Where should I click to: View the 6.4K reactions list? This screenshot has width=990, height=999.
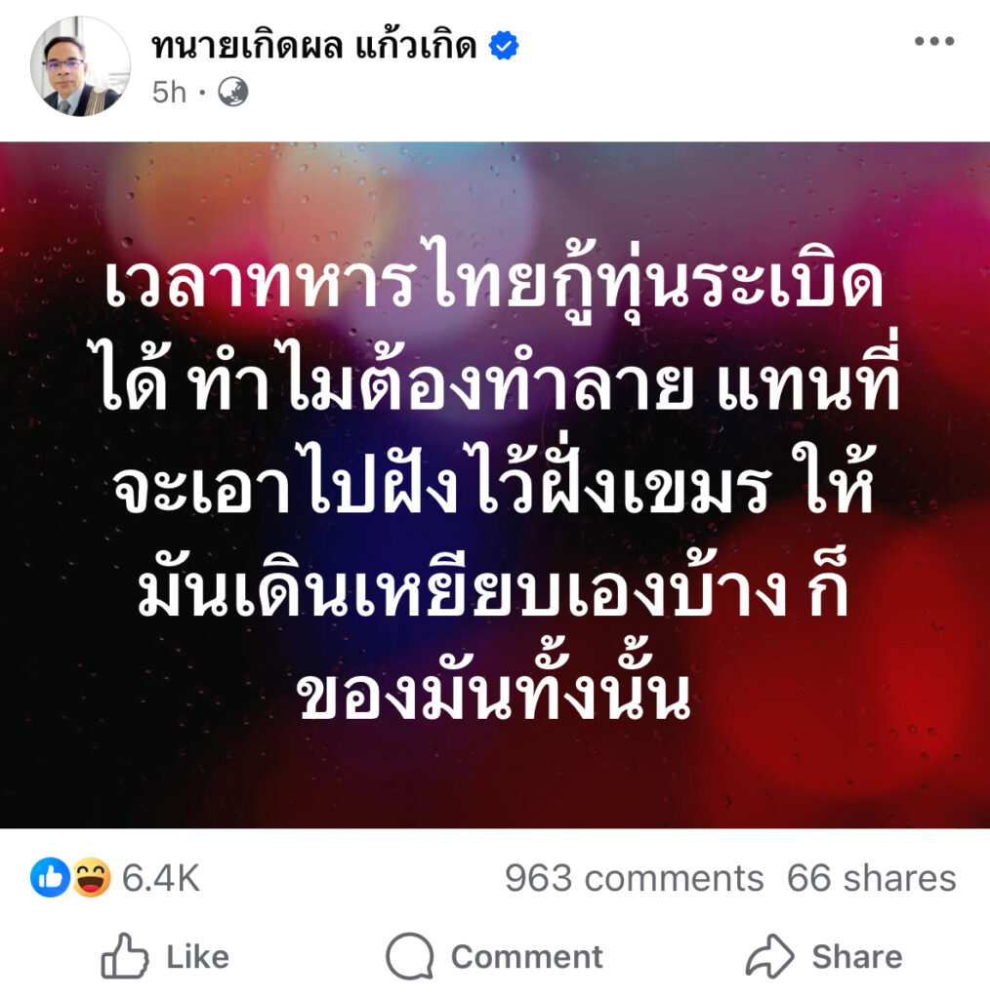(161, 878)
